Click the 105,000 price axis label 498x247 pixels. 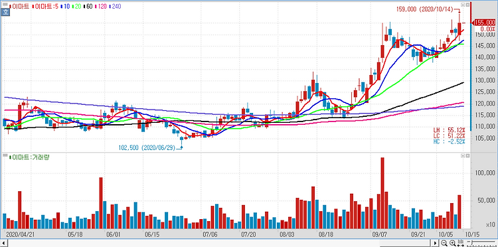click(485, 138)
